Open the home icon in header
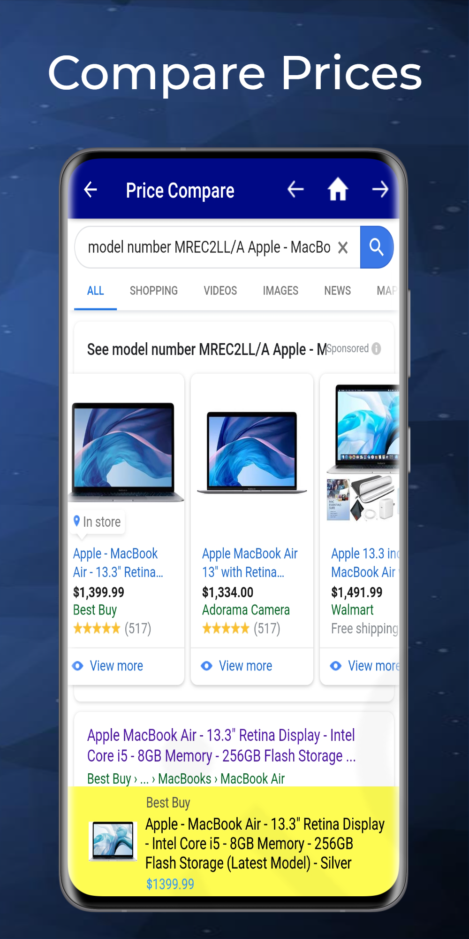 tap(338, 190)
